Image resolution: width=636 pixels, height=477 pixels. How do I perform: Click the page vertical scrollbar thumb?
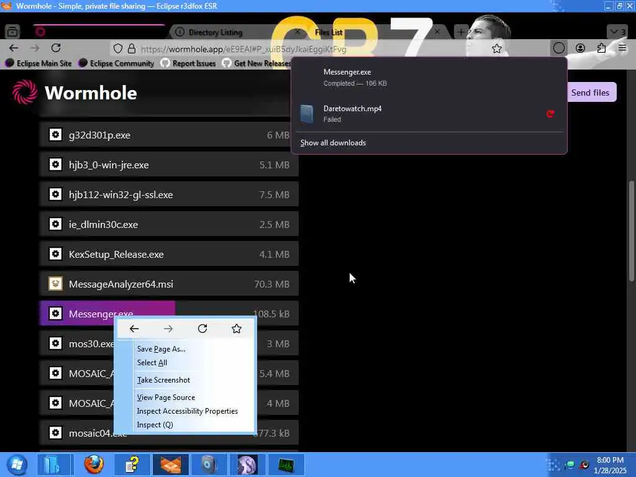coord(631,230)
